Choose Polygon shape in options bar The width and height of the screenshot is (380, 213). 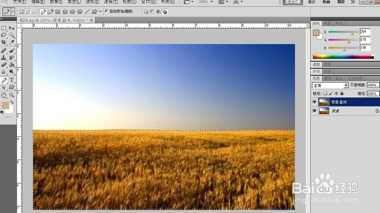[80, 12]
